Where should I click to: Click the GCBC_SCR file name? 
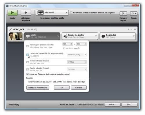(x=19, y=29)
